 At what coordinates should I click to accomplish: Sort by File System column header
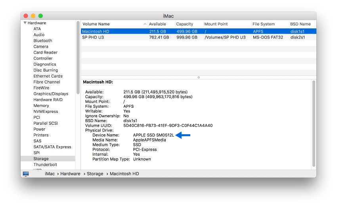pyautogui.click(x=264, y=24)
